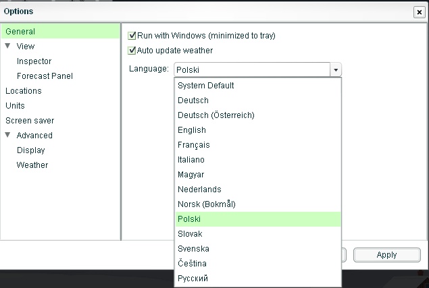The image size is (429, 288).
Task: Open the Advanced options page
Action: [34, 136]
